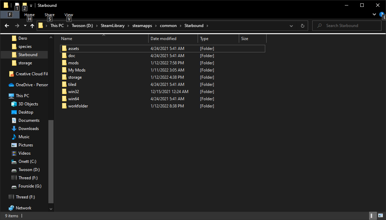The image size is (386, 220).
Task: Expand the ribbon with the chevron
Action: 374,14
